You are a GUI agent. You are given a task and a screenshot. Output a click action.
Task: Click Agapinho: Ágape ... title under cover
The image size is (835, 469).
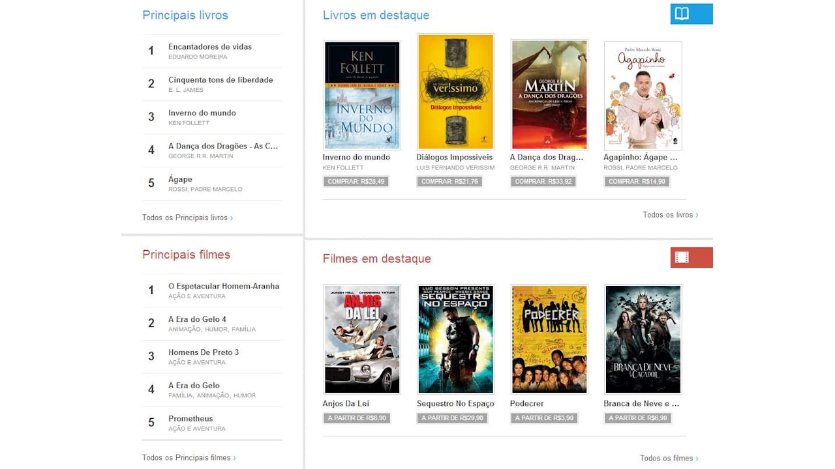coord(641,157)
